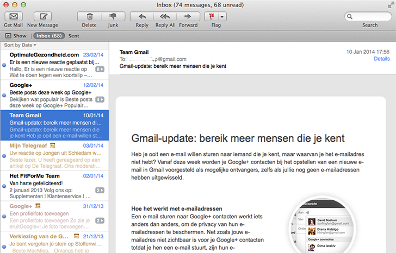This screenshot has height=253, width=396.
Task: Click unread dot of OptimaleGezondheid.com message
Action: click(4, 65)
